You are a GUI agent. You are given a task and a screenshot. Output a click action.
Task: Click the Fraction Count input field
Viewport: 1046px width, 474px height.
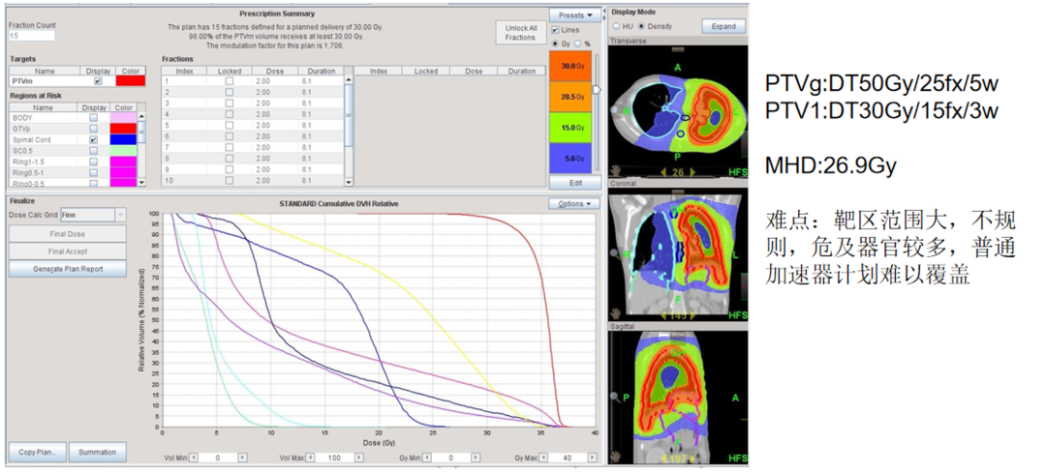tap(32, 36)
